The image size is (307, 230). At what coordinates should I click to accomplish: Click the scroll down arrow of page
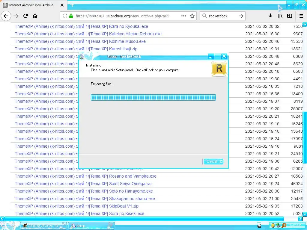305,214
